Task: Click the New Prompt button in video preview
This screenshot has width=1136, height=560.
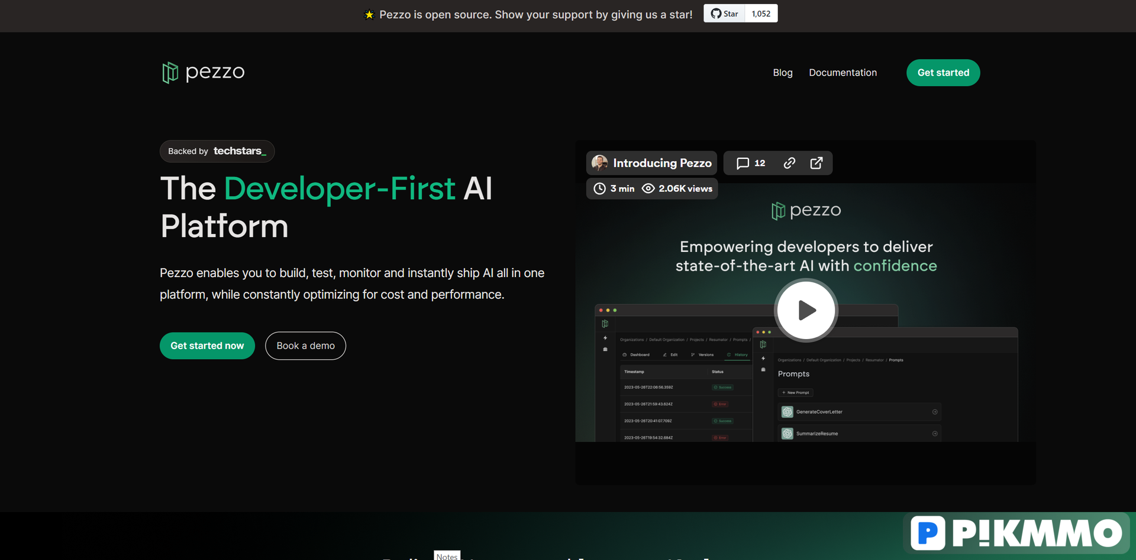Action: coord(795,392)
